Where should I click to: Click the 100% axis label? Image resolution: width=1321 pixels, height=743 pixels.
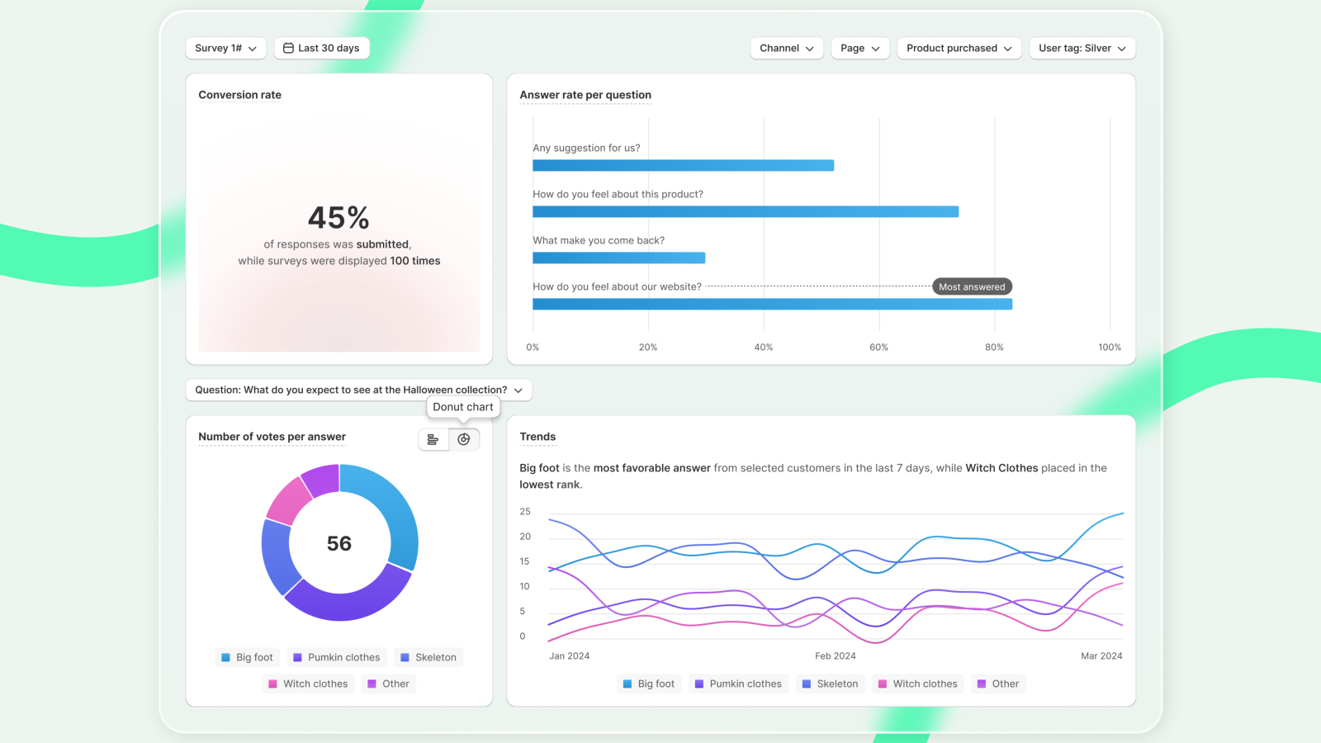[x=1110, y=348]
